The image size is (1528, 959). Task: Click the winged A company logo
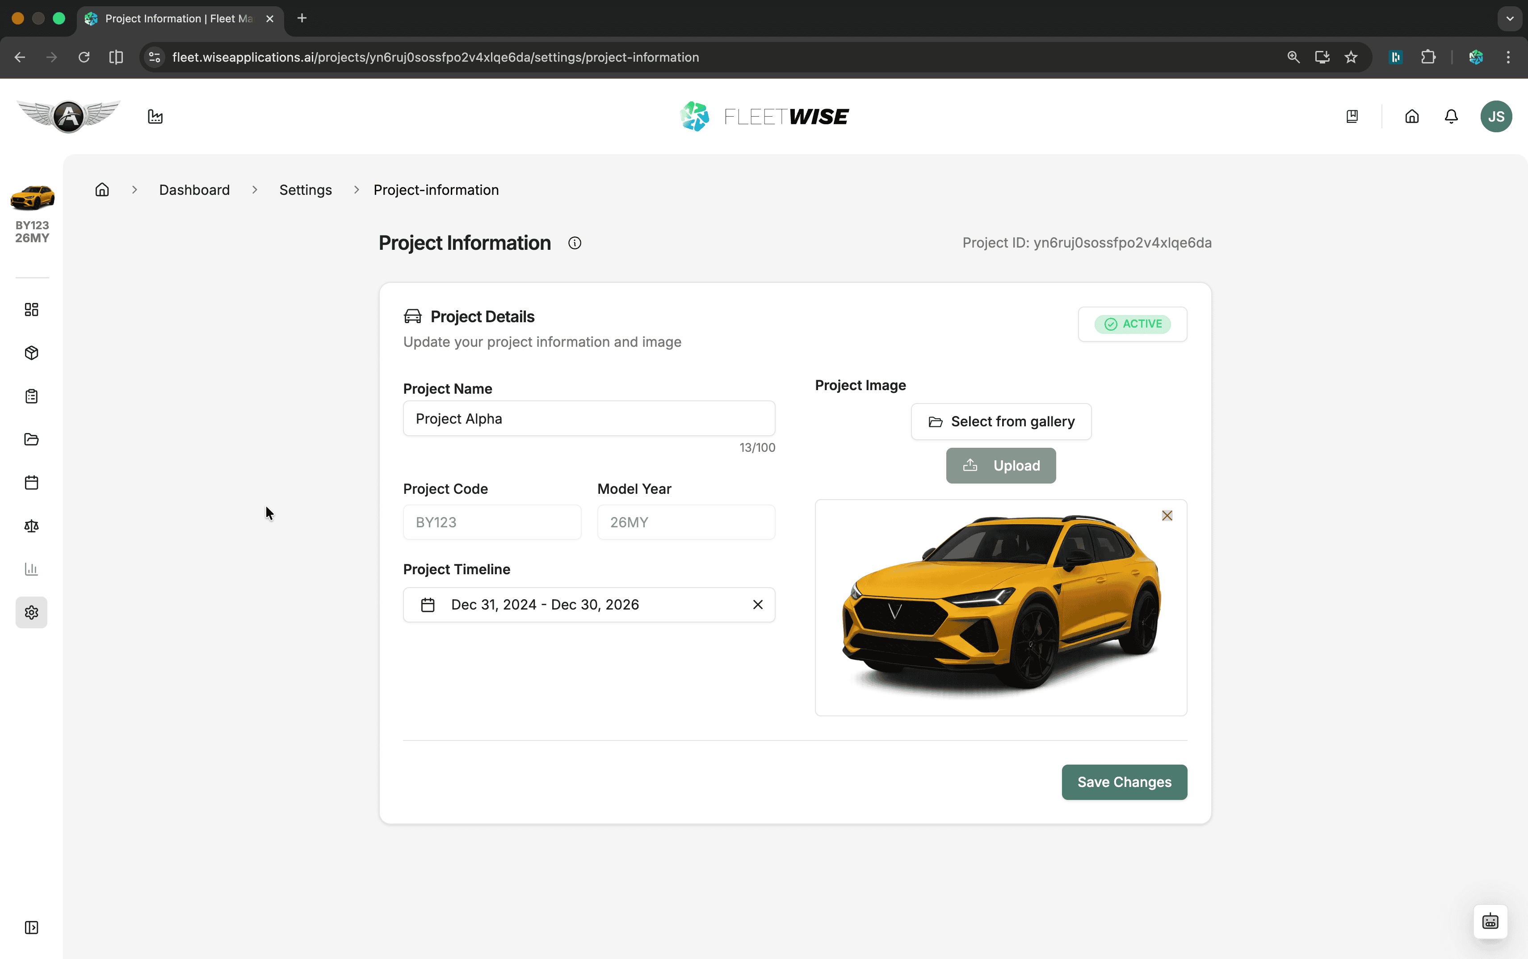[x=68, y=116]
